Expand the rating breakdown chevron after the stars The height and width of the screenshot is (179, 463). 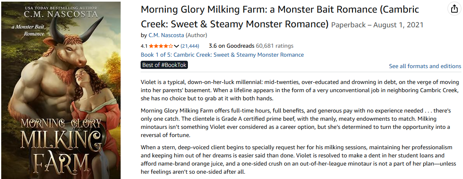click(x=176, y=46)
